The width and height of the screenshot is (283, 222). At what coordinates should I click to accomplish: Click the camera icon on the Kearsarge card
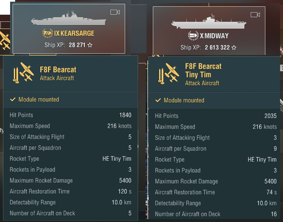pos(115,12)
